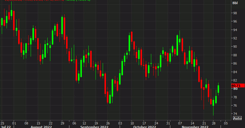
Task: Click the date tick labeled 26
Action: click(108, 123)
